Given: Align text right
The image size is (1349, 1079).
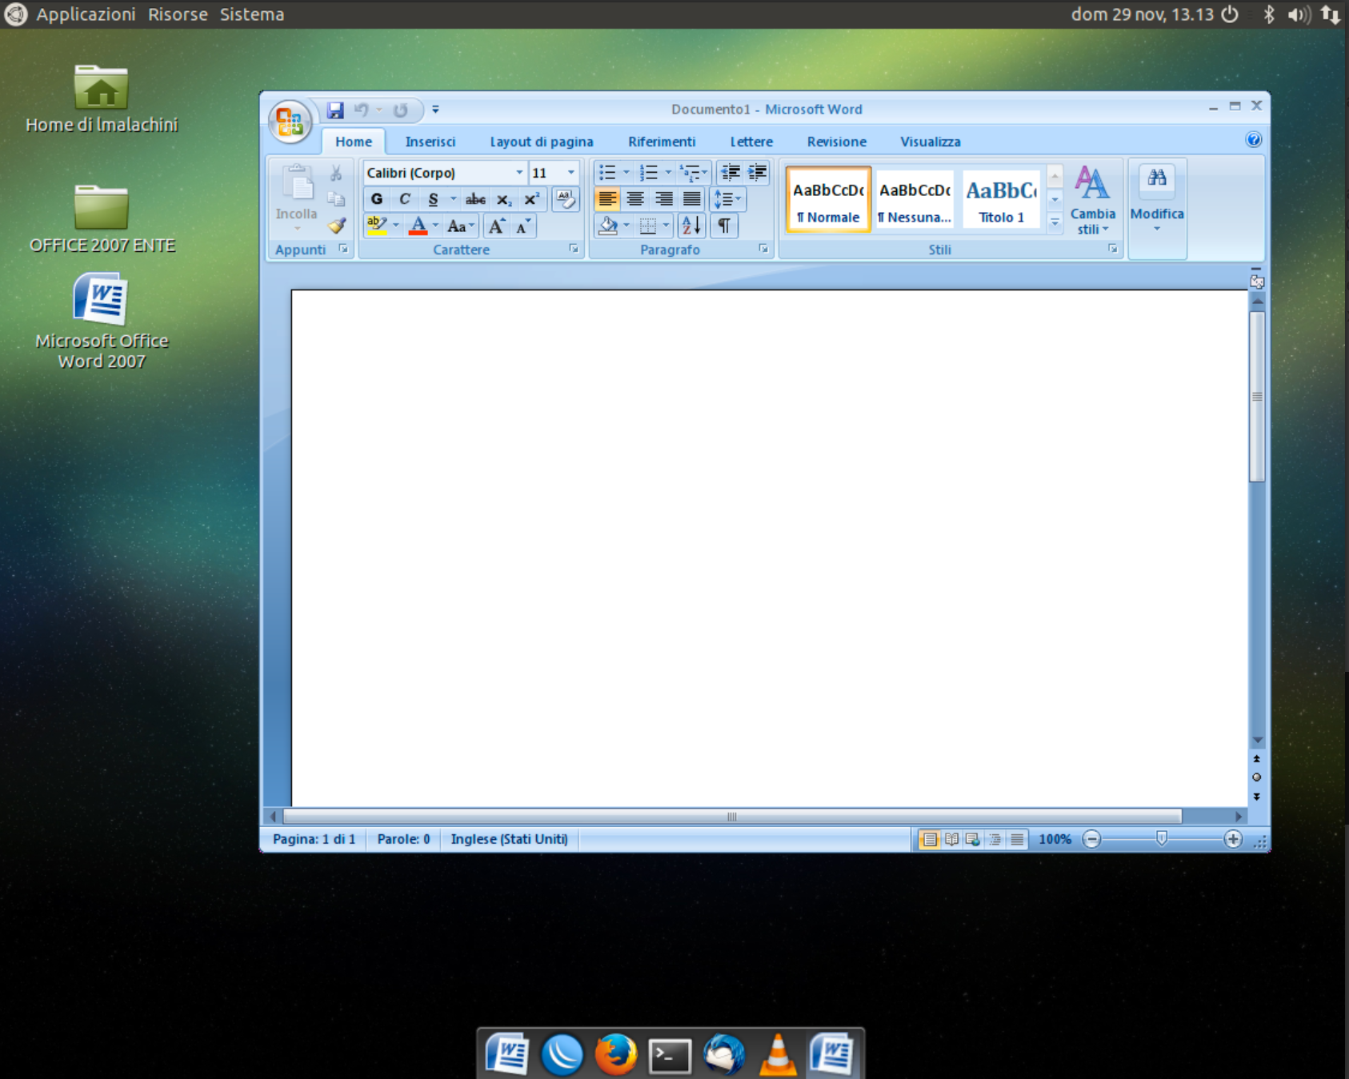Looking at the screenshot, I should pos(663,199).
